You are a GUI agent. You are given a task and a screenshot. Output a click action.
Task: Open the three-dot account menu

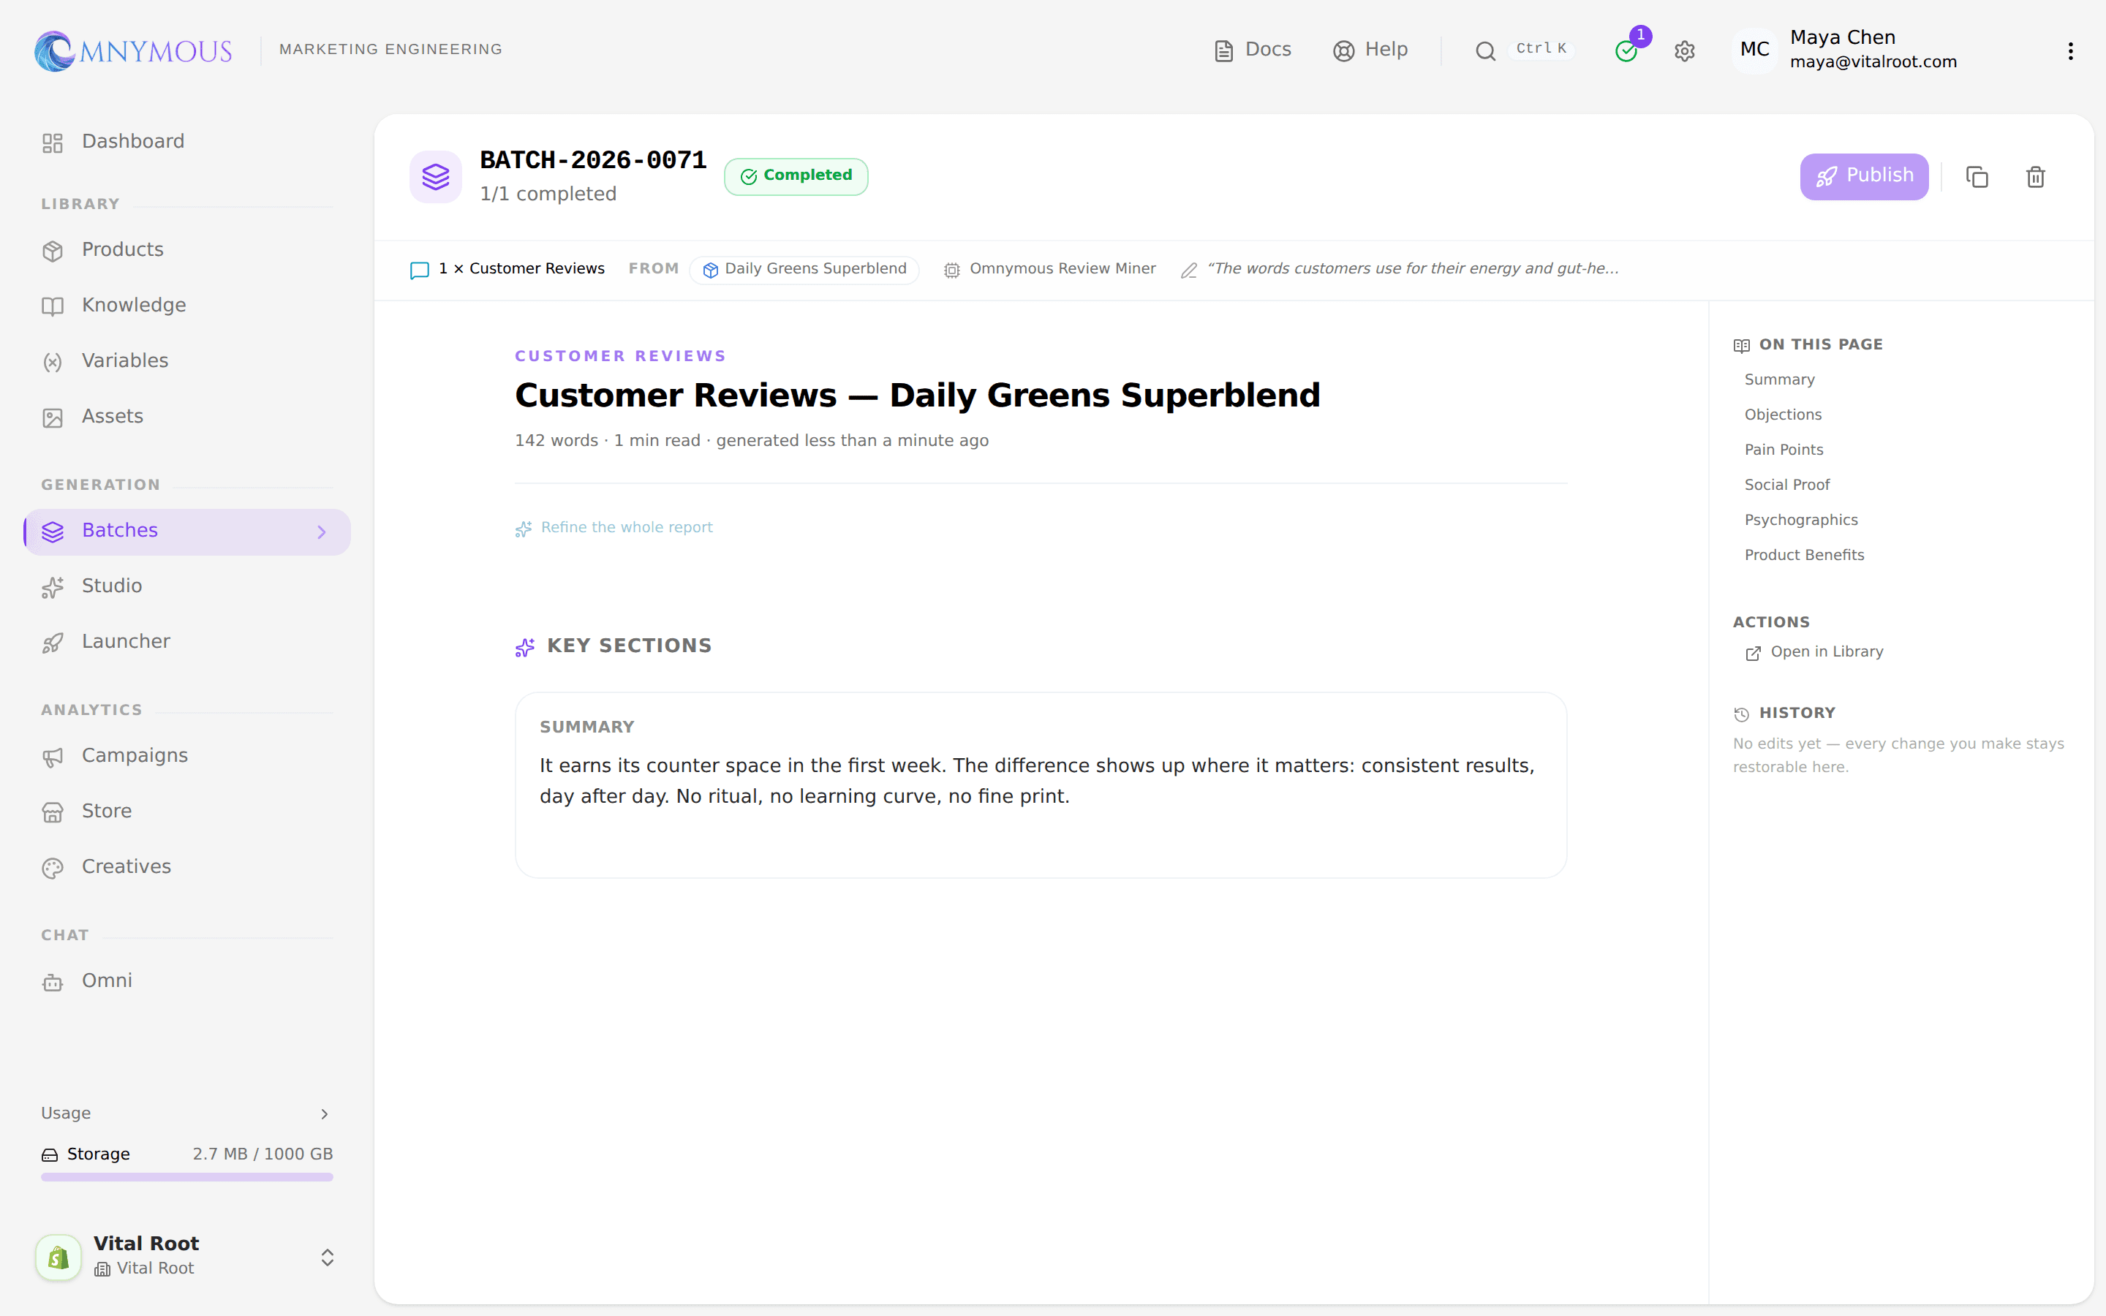[2070, 51]
